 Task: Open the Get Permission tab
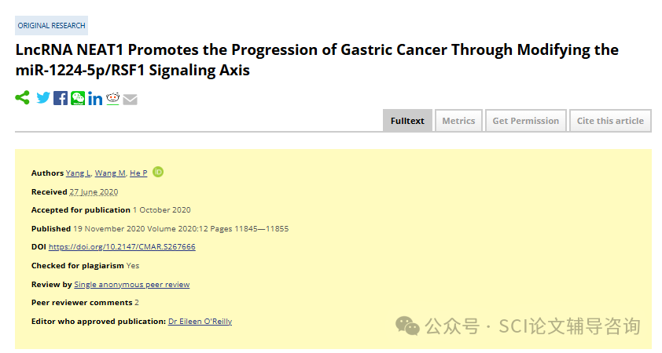tap(526, 121)
